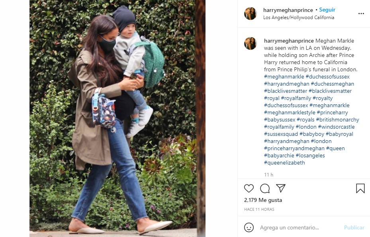Image resolution: width=370 pixels, height=237 pixels.
Task: Click the avatar beside the caption
Action: click(x=250, y=43)
